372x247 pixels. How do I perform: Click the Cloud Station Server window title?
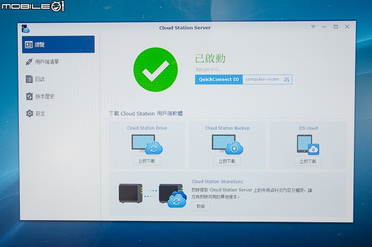185,28
